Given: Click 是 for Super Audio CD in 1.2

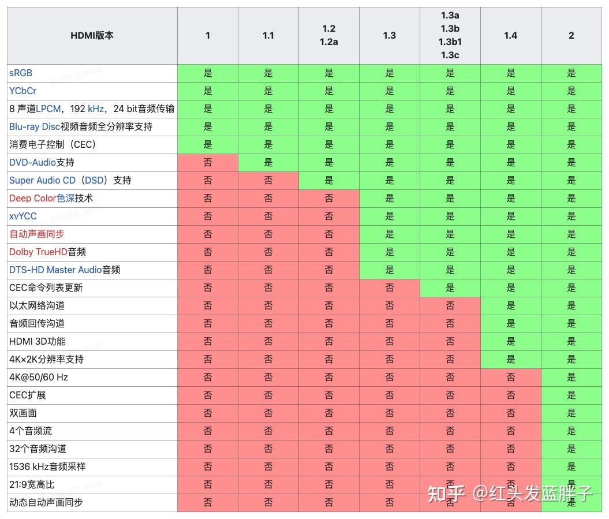Looking at the screenshot, I should (329, 180).
